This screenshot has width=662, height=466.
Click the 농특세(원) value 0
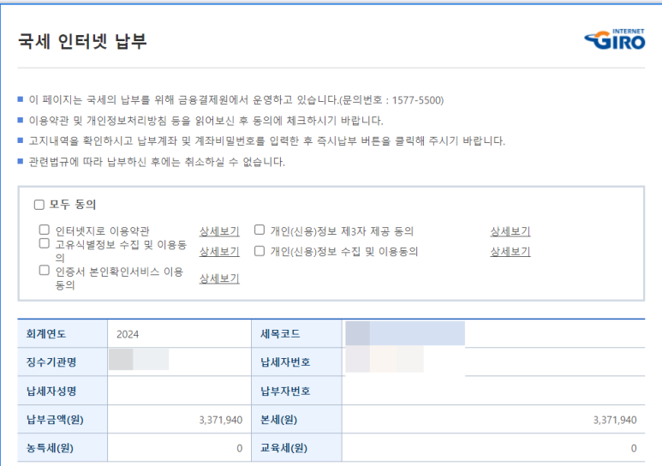coord(240,448)
